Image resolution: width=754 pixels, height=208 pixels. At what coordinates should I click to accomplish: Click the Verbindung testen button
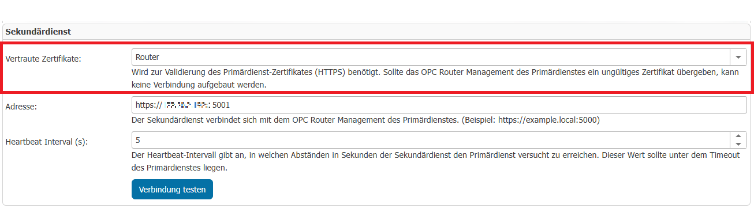172,189
